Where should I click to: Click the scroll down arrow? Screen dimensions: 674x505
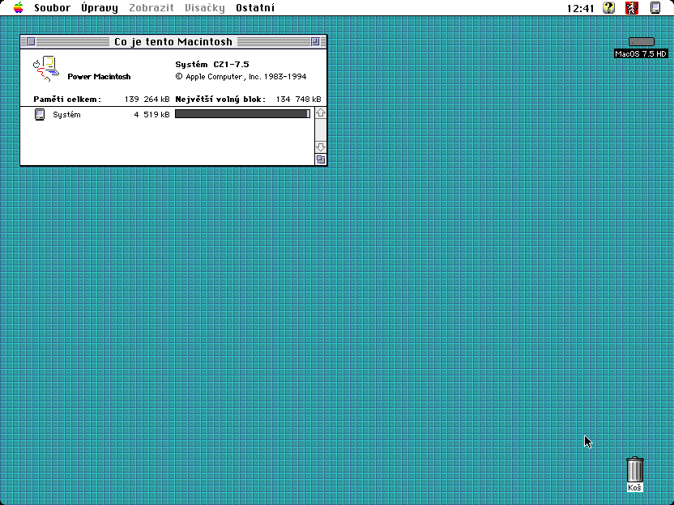click(321, 147)
